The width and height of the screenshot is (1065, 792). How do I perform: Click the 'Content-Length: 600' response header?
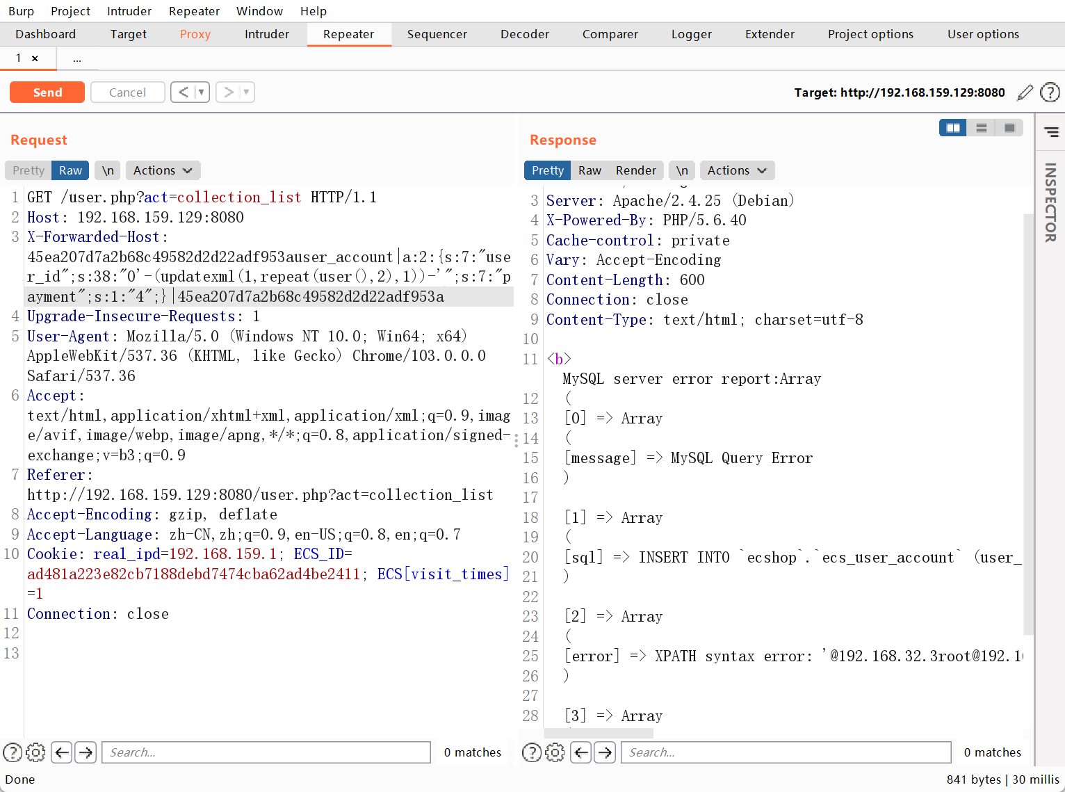(x=625, y=280)
